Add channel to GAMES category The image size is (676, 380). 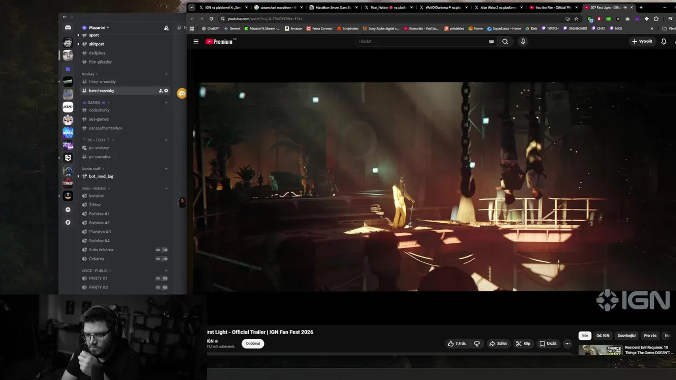[x=166, y=102]
